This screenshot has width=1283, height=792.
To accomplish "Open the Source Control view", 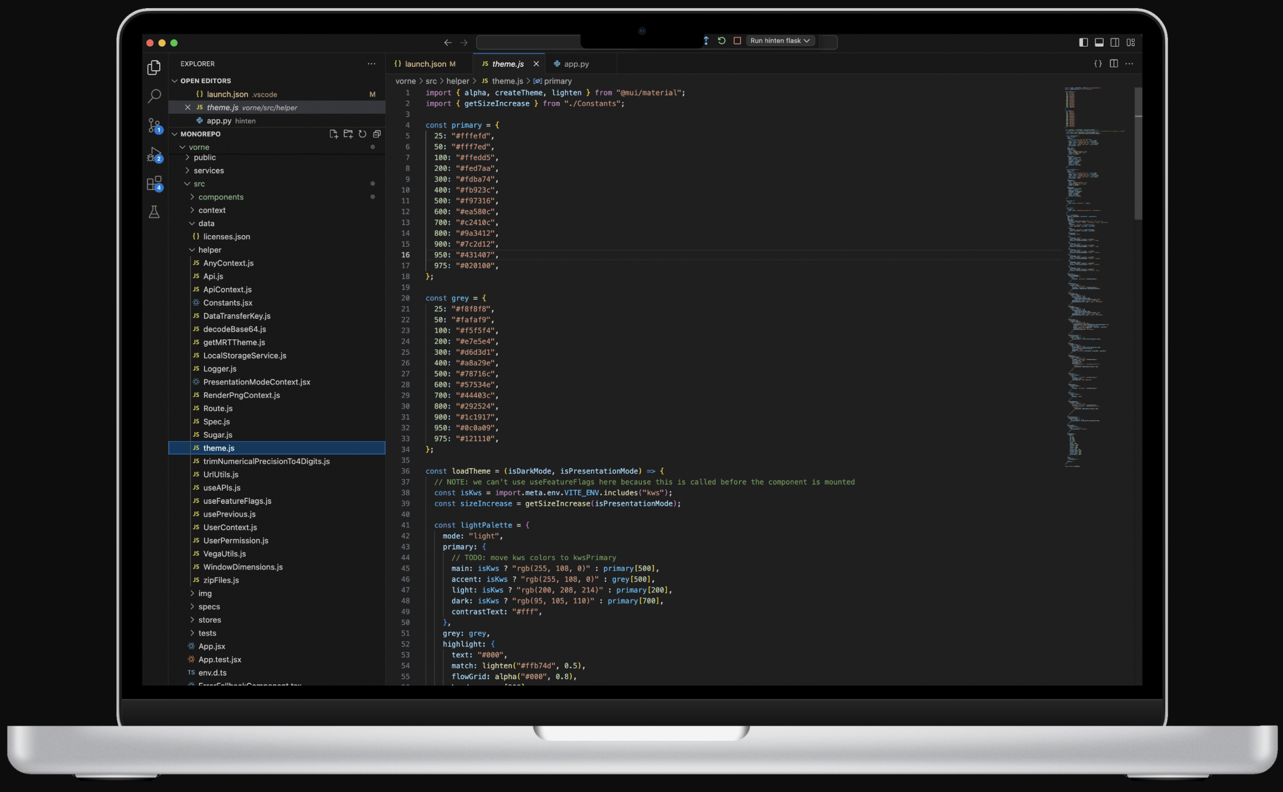I will click(x=154, y=125).
